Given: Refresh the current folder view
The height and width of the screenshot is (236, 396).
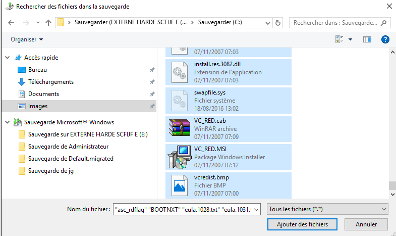Looking at the screenshot, I should pyautogui.click(x=278, y=23).
